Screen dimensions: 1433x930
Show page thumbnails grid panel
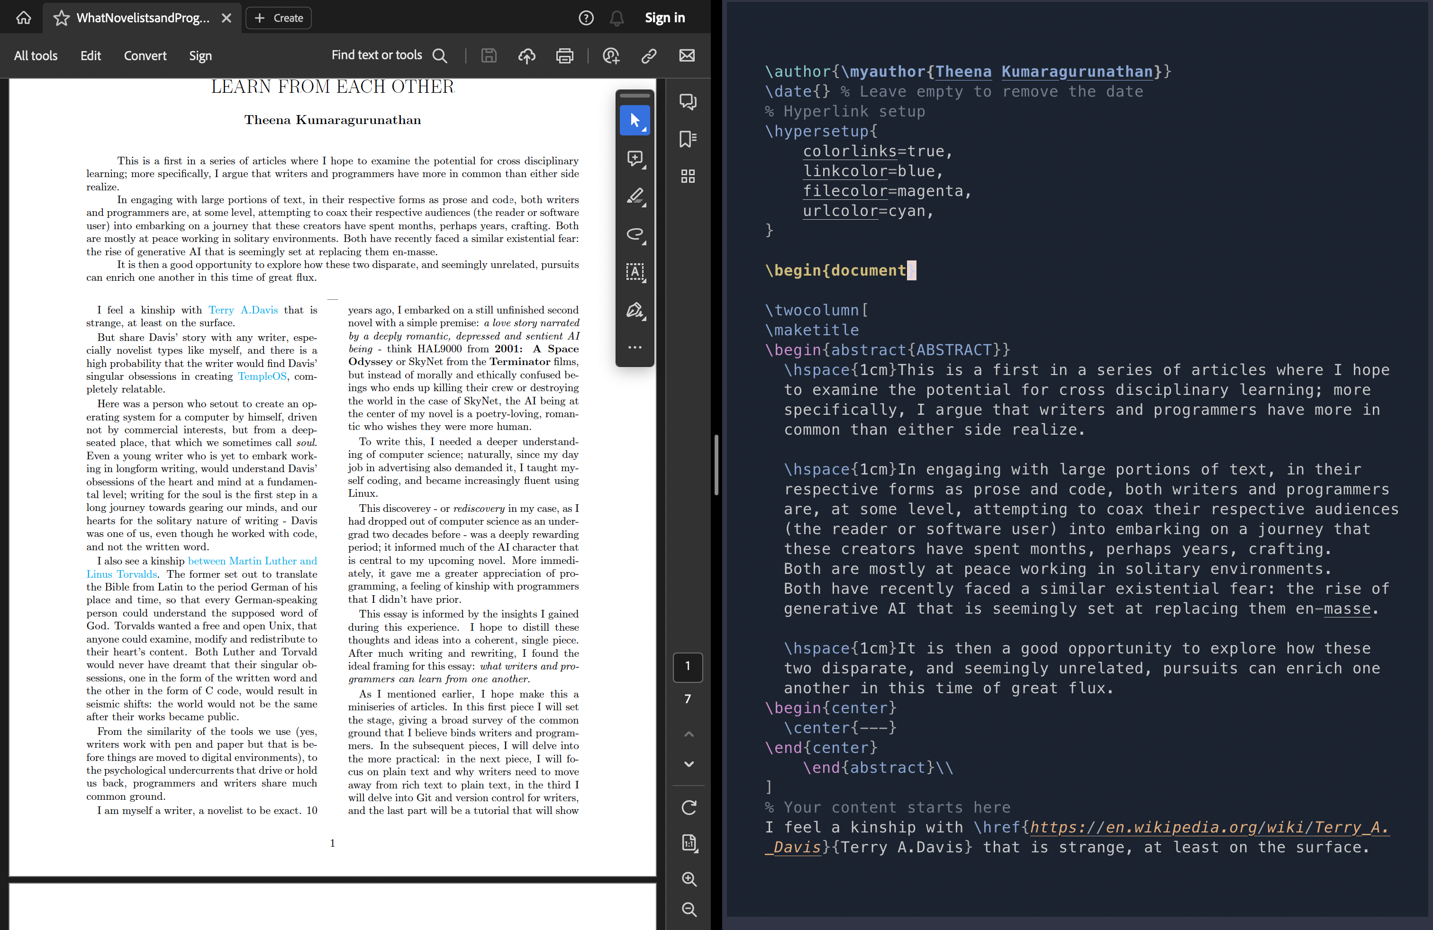(x=688, y=176)
